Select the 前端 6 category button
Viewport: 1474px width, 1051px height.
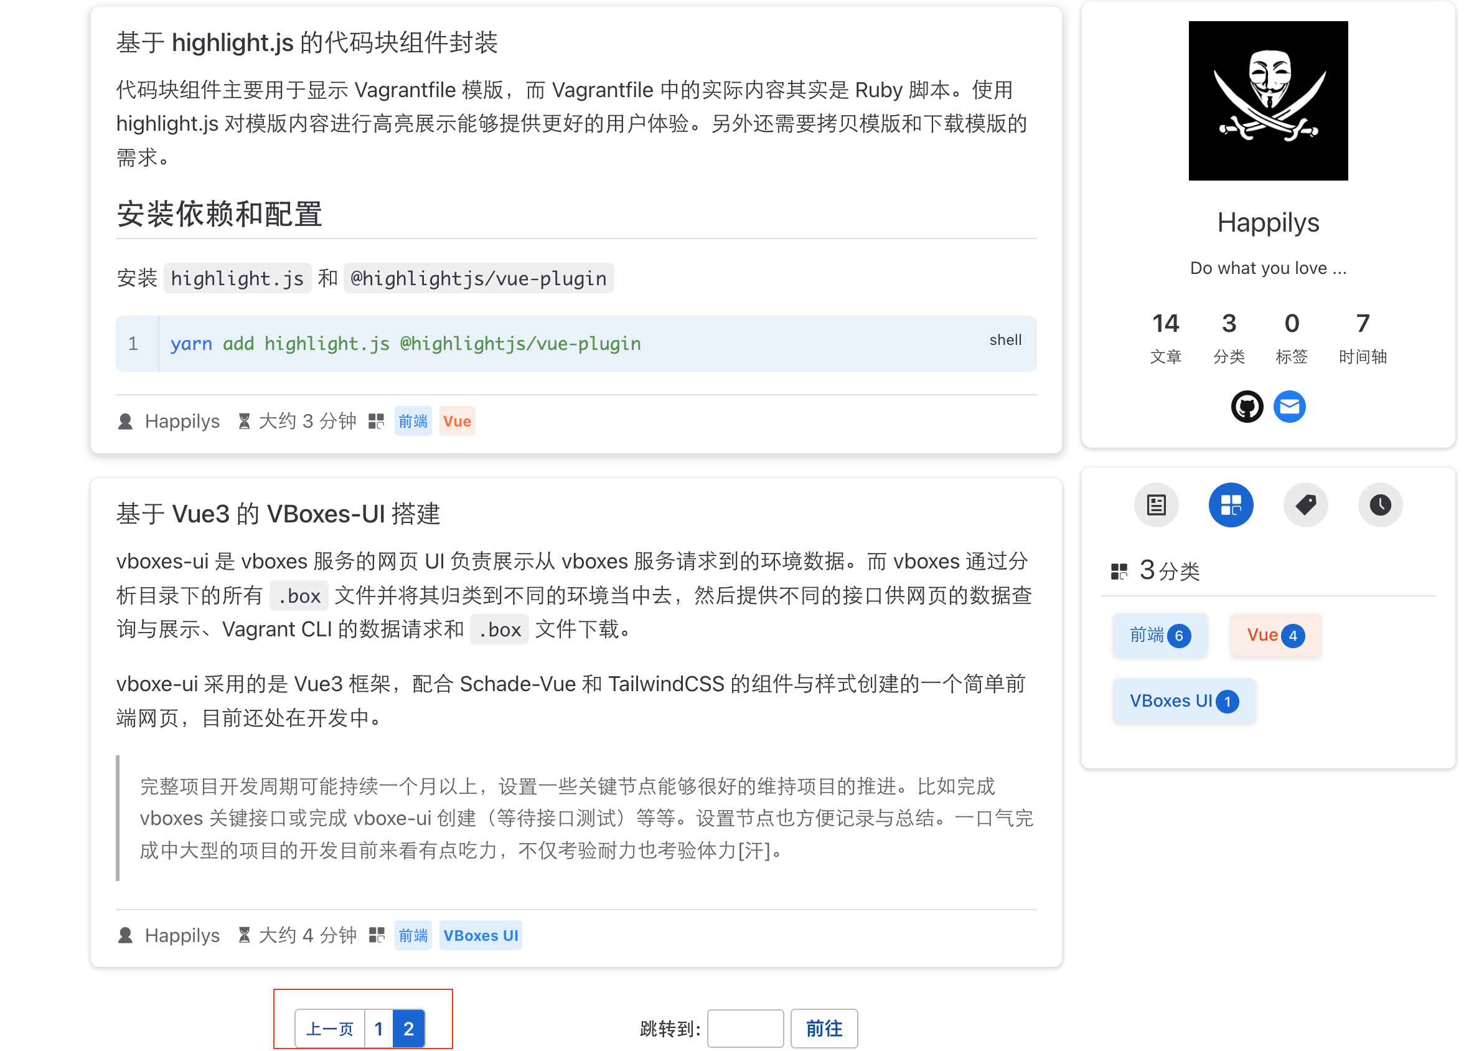(1160, 635)
